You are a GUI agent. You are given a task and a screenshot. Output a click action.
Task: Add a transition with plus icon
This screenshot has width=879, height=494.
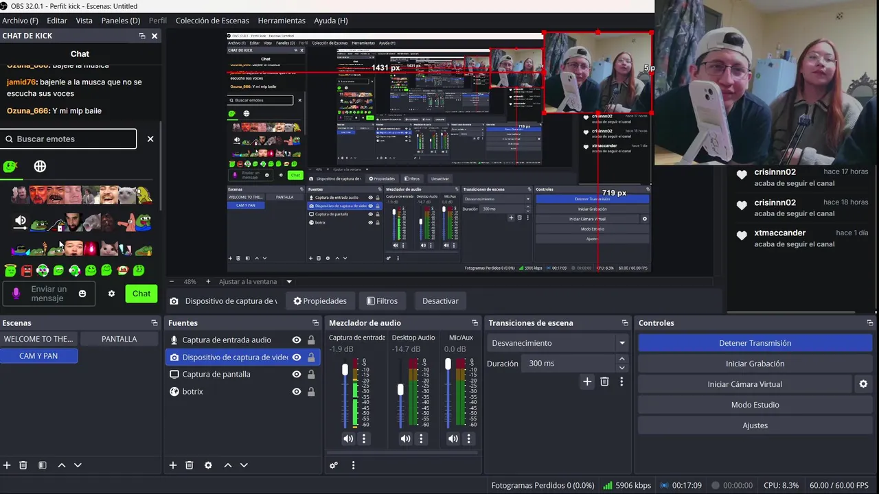[587, 381]
